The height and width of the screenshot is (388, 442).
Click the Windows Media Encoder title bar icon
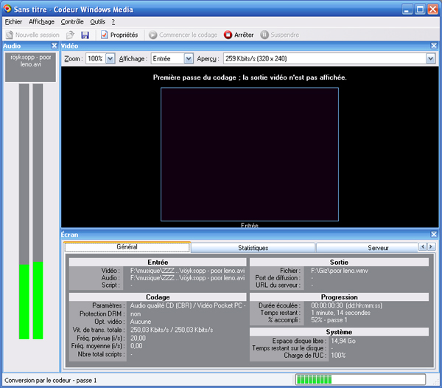[x=7, y=9]
